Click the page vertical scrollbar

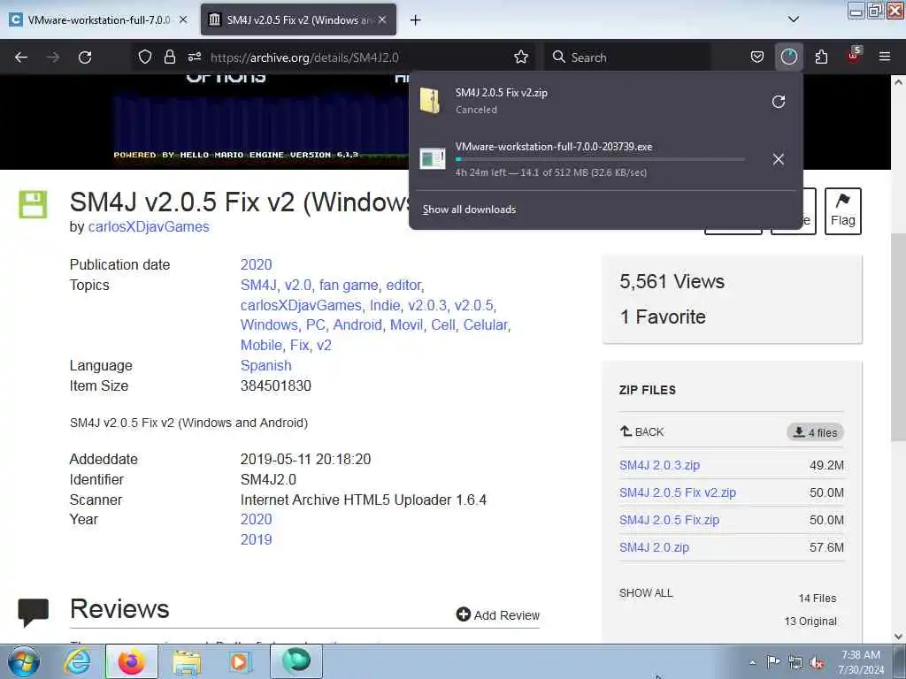[898, 338]
